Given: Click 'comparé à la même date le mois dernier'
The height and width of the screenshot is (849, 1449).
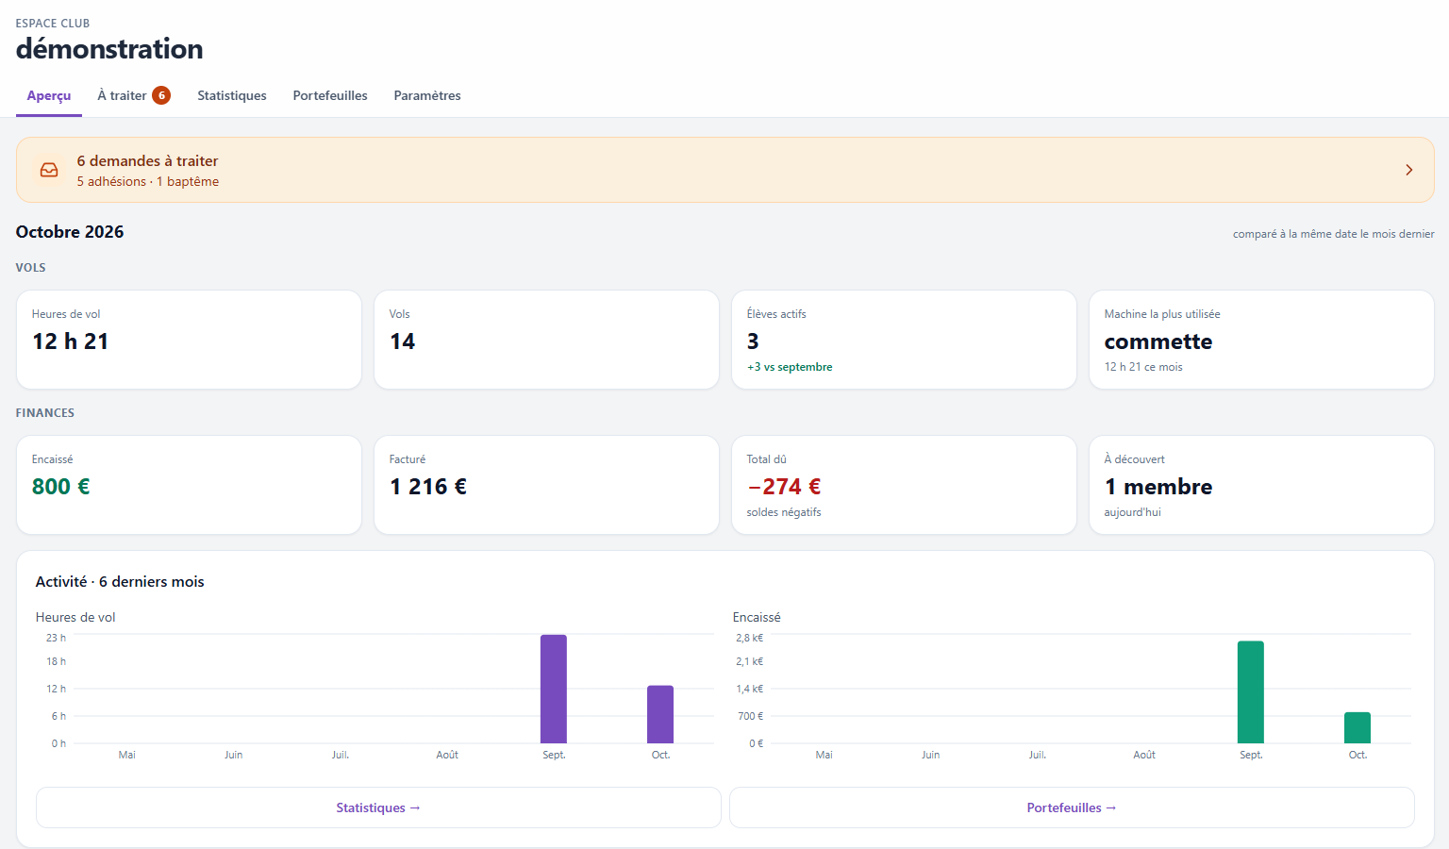Looking at the screenshot, I should point(1333,234).
